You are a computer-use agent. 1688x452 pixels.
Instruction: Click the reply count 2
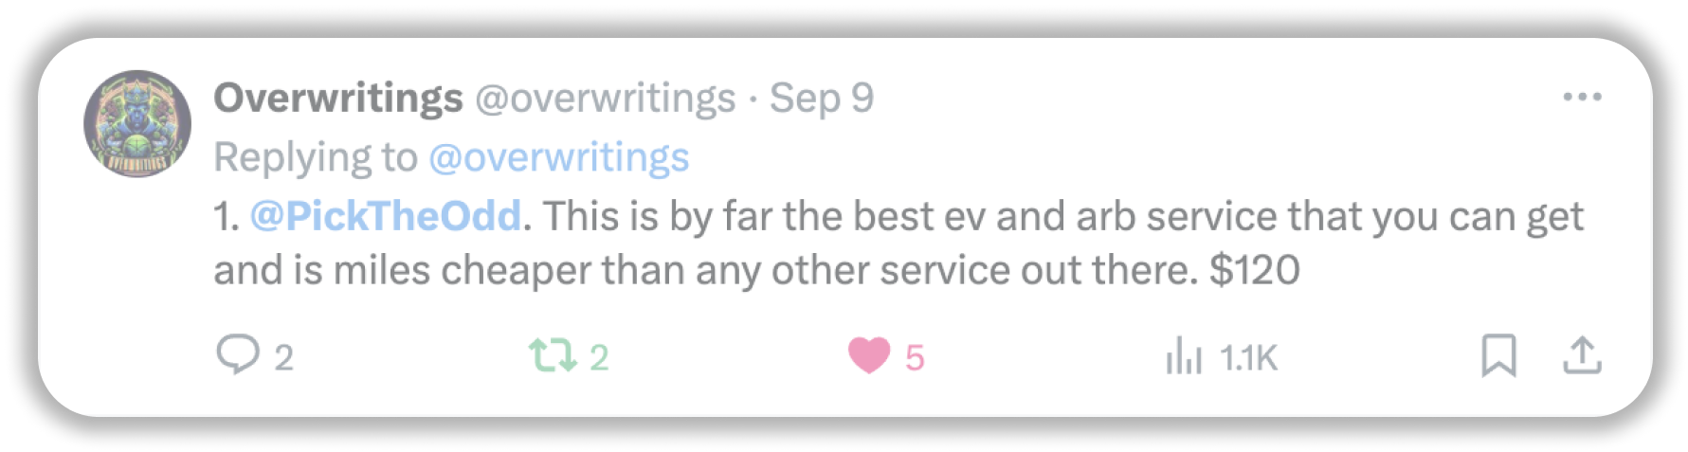(x=283, y=358)
